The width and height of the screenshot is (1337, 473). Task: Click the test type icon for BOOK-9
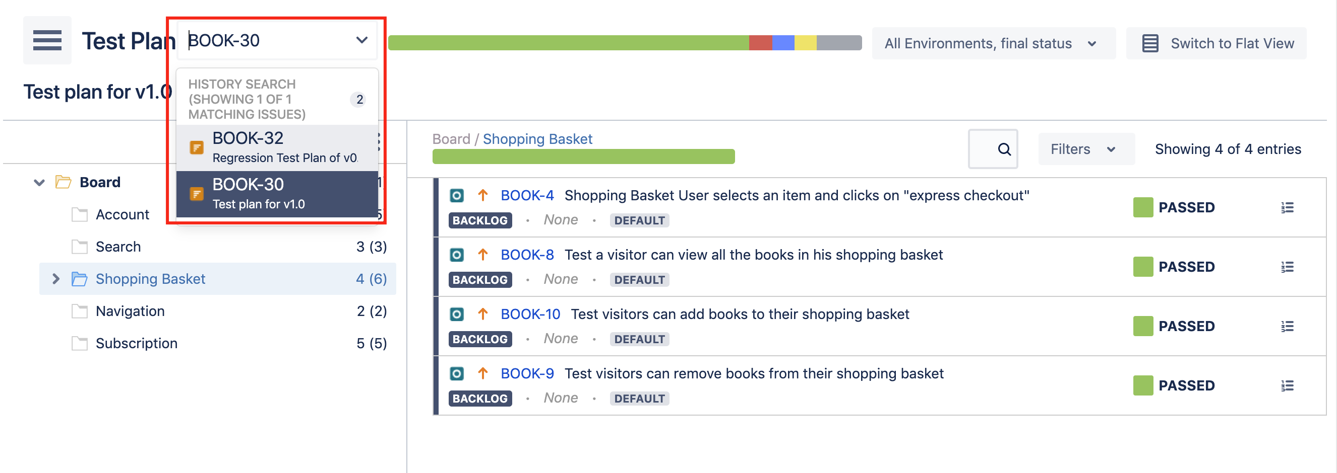(x=456, y=373)
